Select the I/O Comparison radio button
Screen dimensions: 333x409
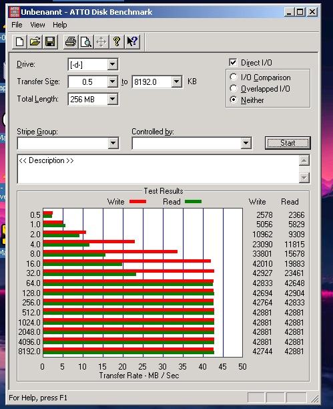[x=234, y=78]
